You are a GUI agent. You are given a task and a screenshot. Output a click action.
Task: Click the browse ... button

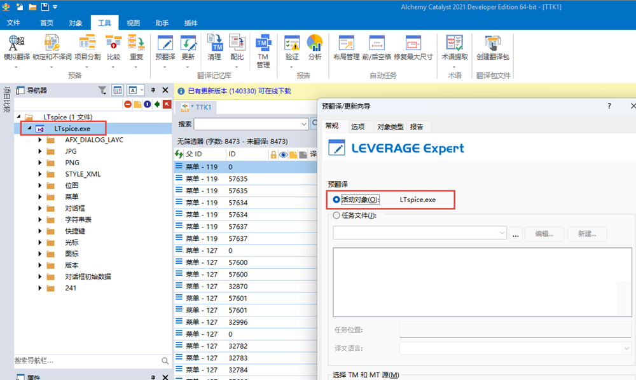click(516, 234)
